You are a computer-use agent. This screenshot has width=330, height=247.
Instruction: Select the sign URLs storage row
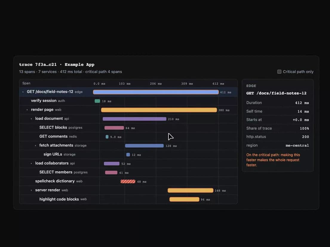click(x=128, y=154)
